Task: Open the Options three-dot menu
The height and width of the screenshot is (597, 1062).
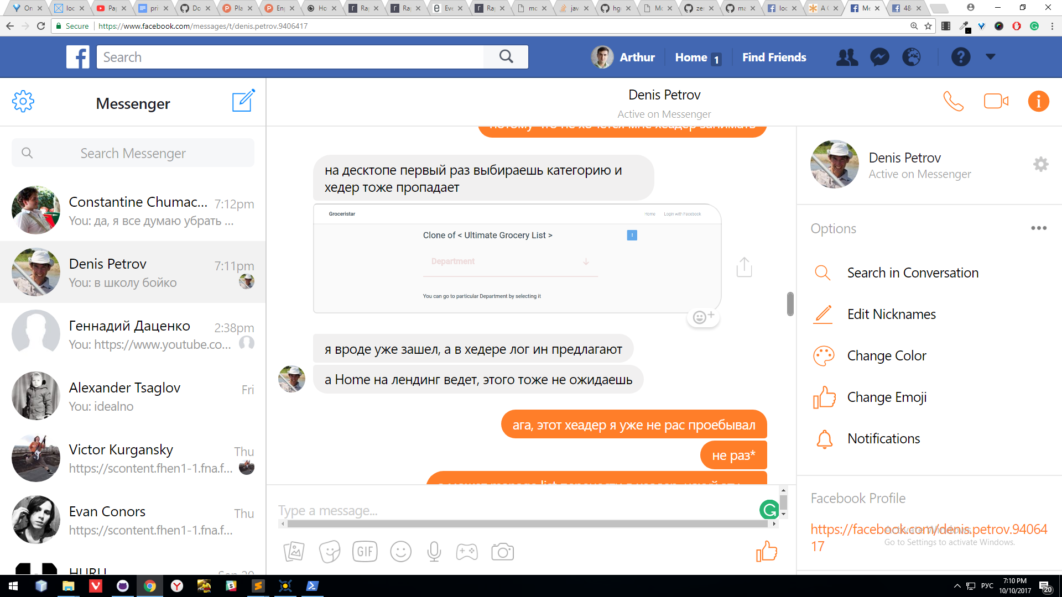Action: tap(1038, 228)
